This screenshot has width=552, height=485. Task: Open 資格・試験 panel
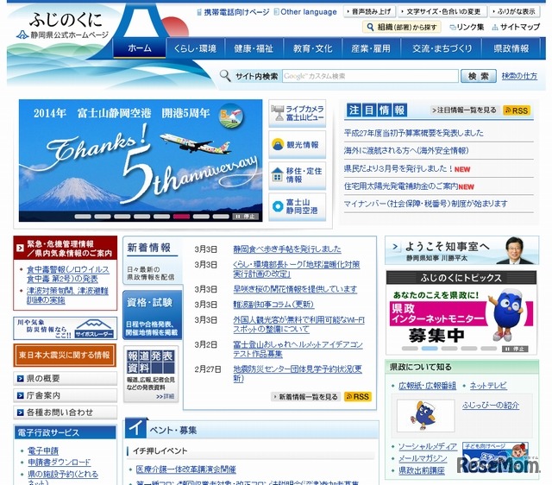pos(152,315)
